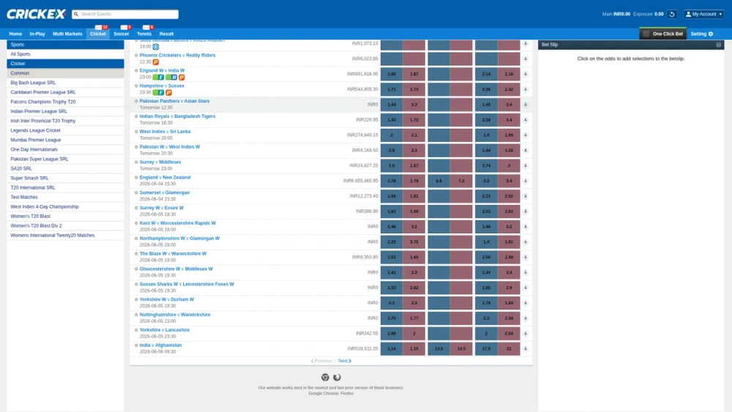
Task: Open Mumbai Premier League in the sidebar
Action: 65,140
